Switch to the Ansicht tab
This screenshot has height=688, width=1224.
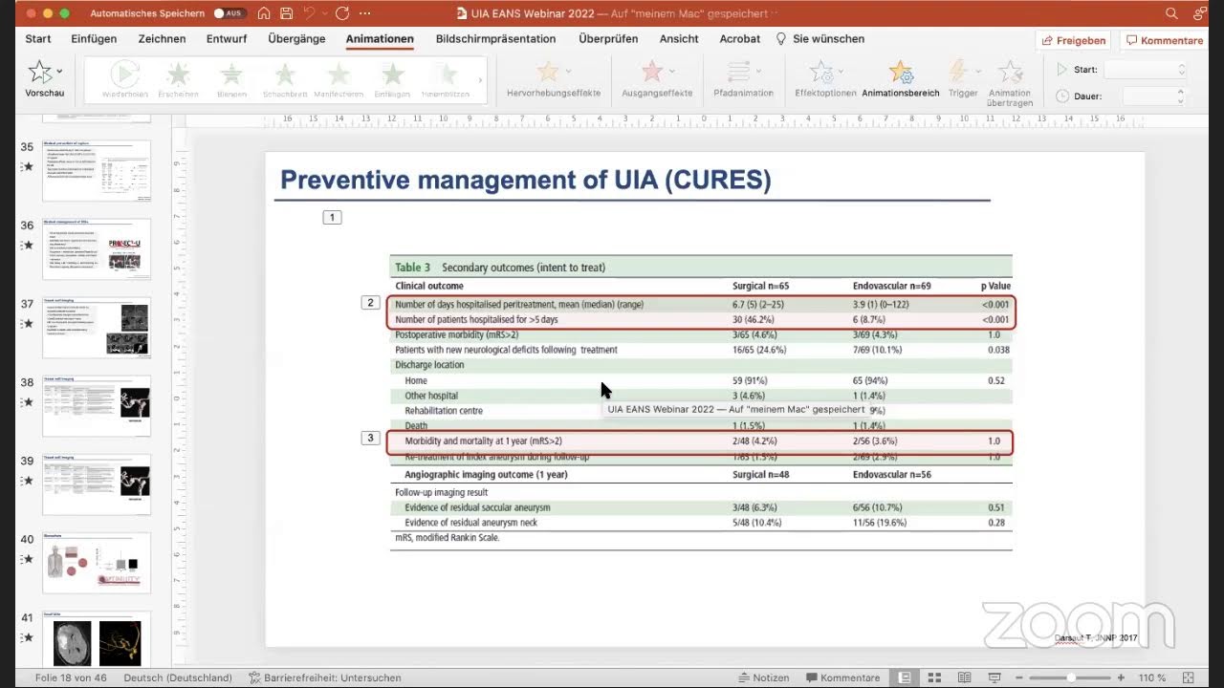click(679, 39)
